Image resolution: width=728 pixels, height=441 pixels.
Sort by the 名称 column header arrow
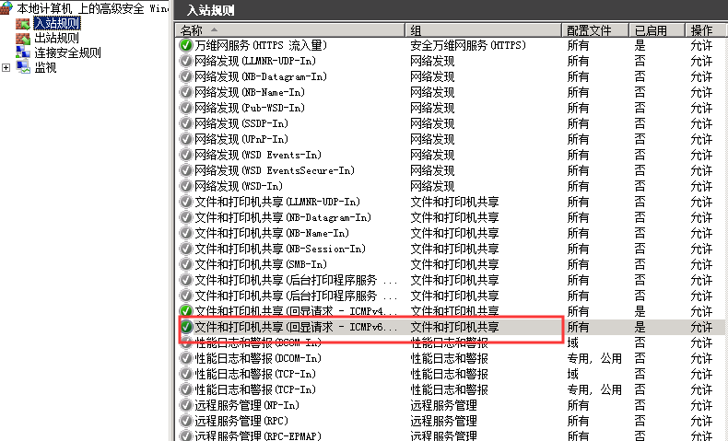[214, 29]
